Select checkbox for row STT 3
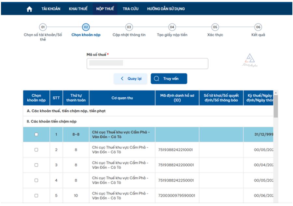 pyautogui.click(x=36, y=165)
